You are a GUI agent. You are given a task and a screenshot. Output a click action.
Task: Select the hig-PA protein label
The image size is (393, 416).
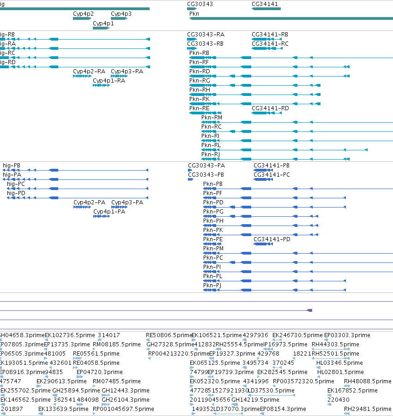point(12,175)
